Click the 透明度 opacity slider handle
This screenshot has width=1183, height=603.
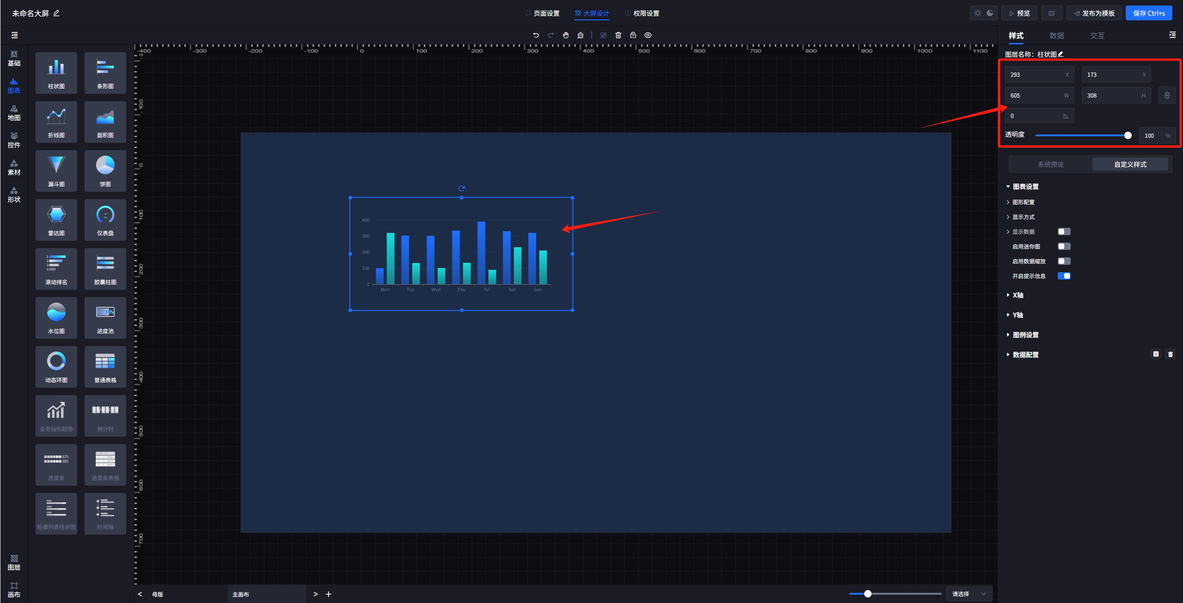click(1128, 135)
